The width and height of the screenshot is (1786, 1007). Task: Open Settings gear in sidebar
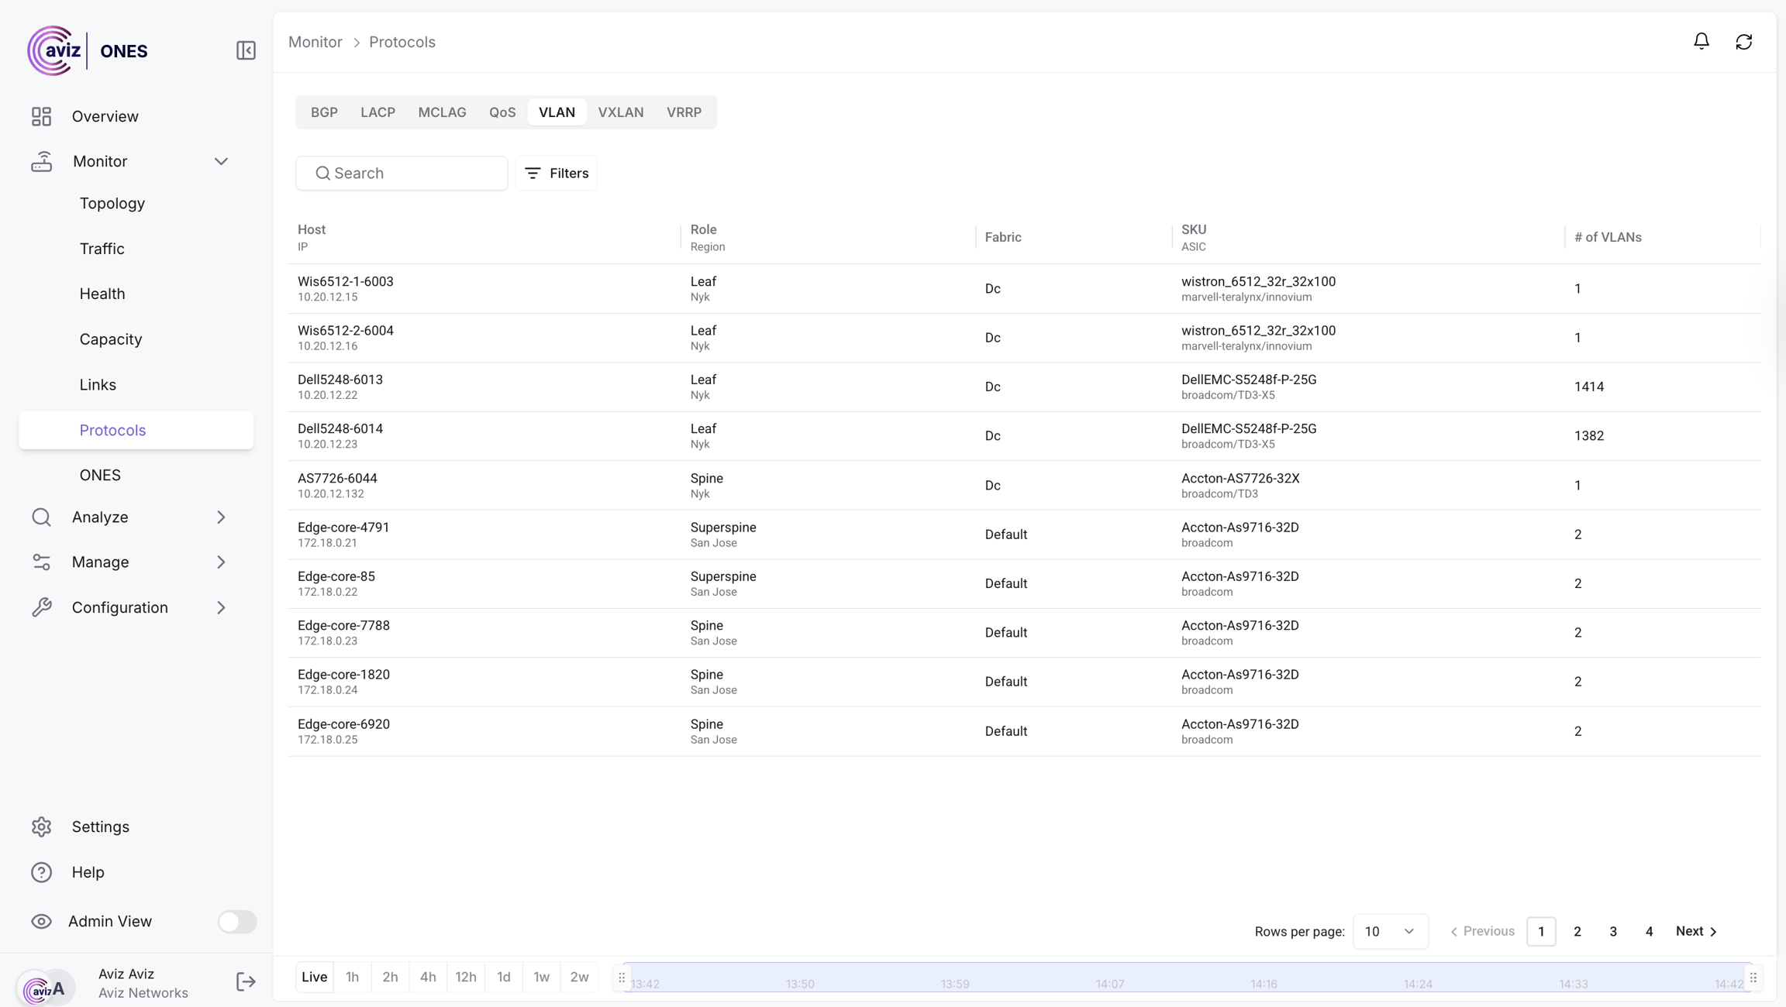(41, 827)
